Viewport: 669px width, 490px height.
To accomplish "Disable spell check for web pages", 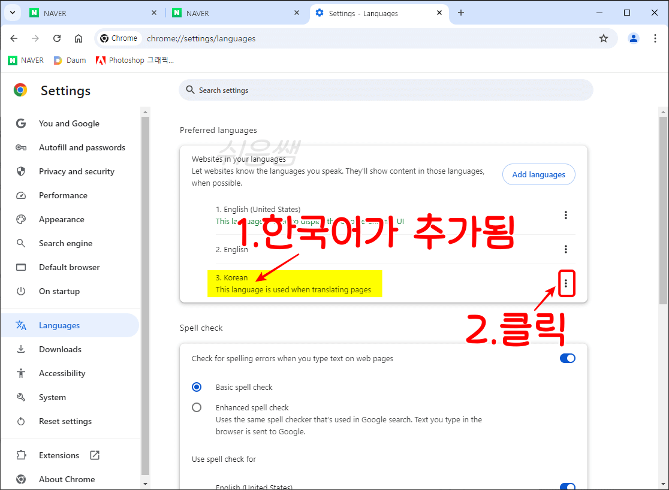I will point(567,358).
